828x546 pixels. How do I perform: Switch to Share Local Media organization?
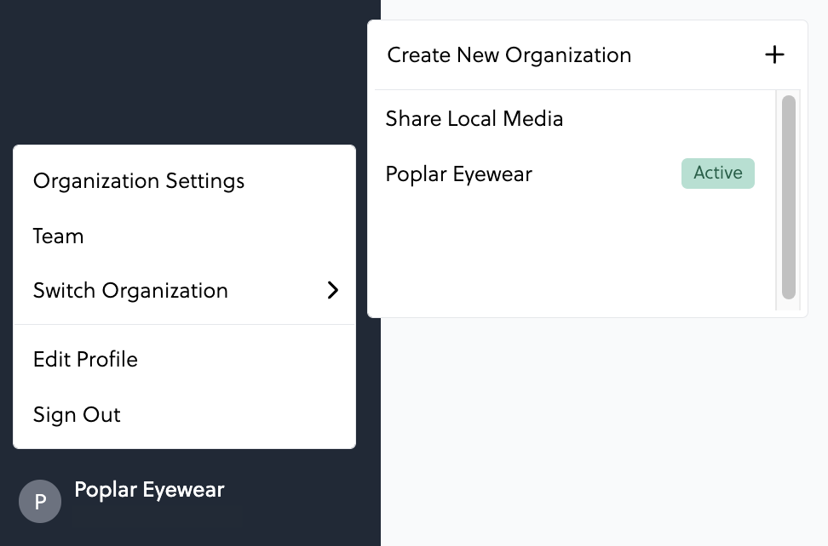click(575, 118)
